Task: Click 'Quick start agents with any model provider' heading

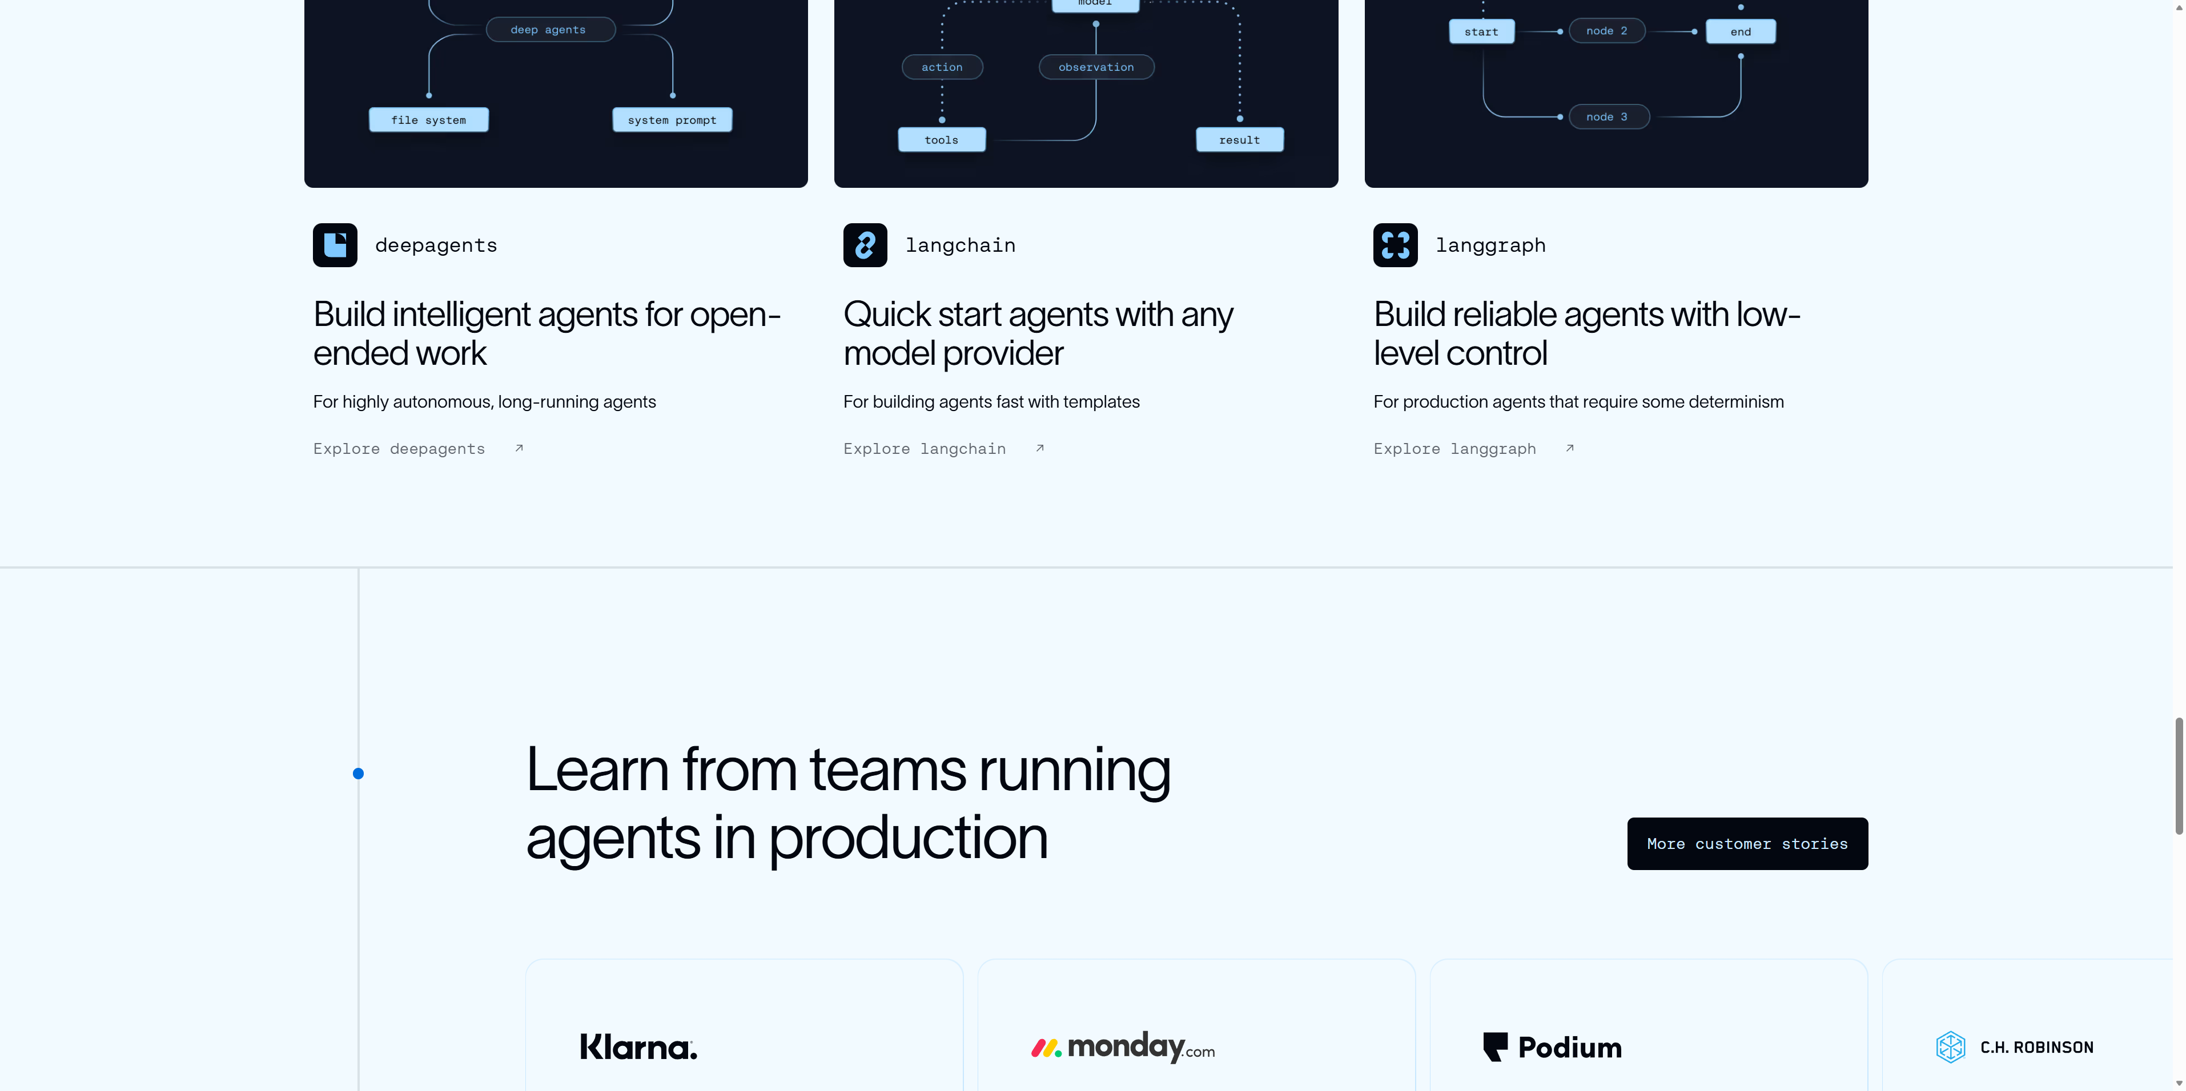Action: tap(1039, 333)
